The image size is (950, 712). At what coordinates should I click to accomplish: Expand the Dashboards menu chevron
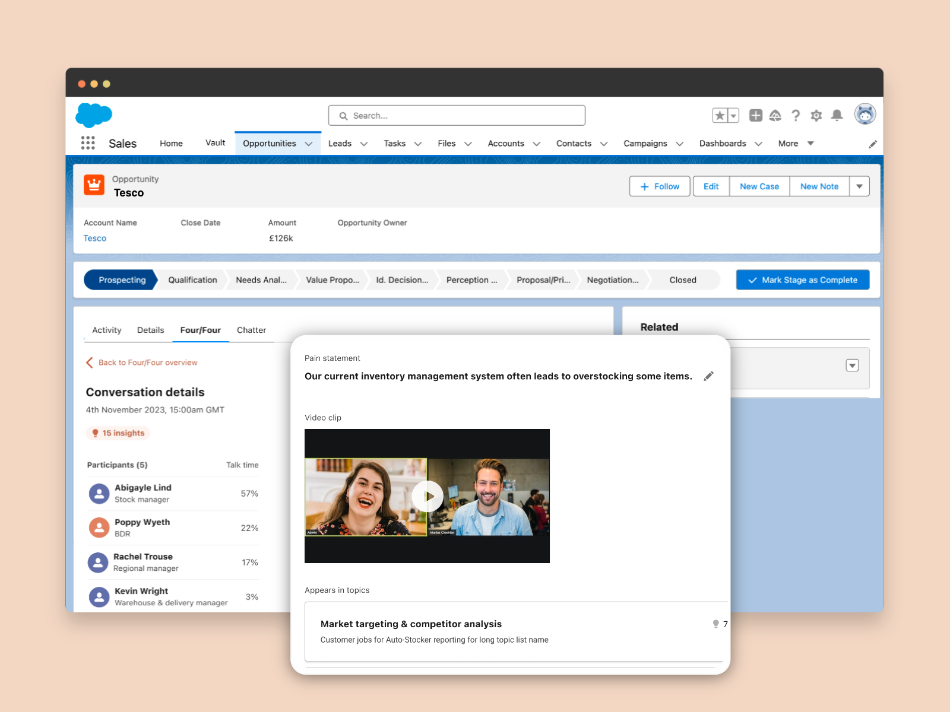pos(758,144)
